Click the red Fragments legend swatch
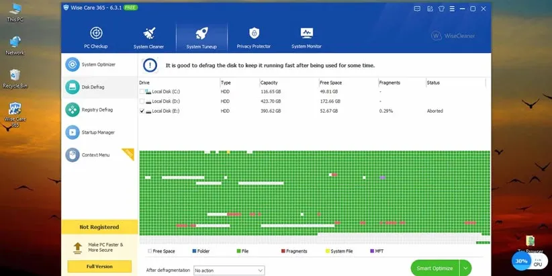The image size is (552, 276). coord(283,251)
